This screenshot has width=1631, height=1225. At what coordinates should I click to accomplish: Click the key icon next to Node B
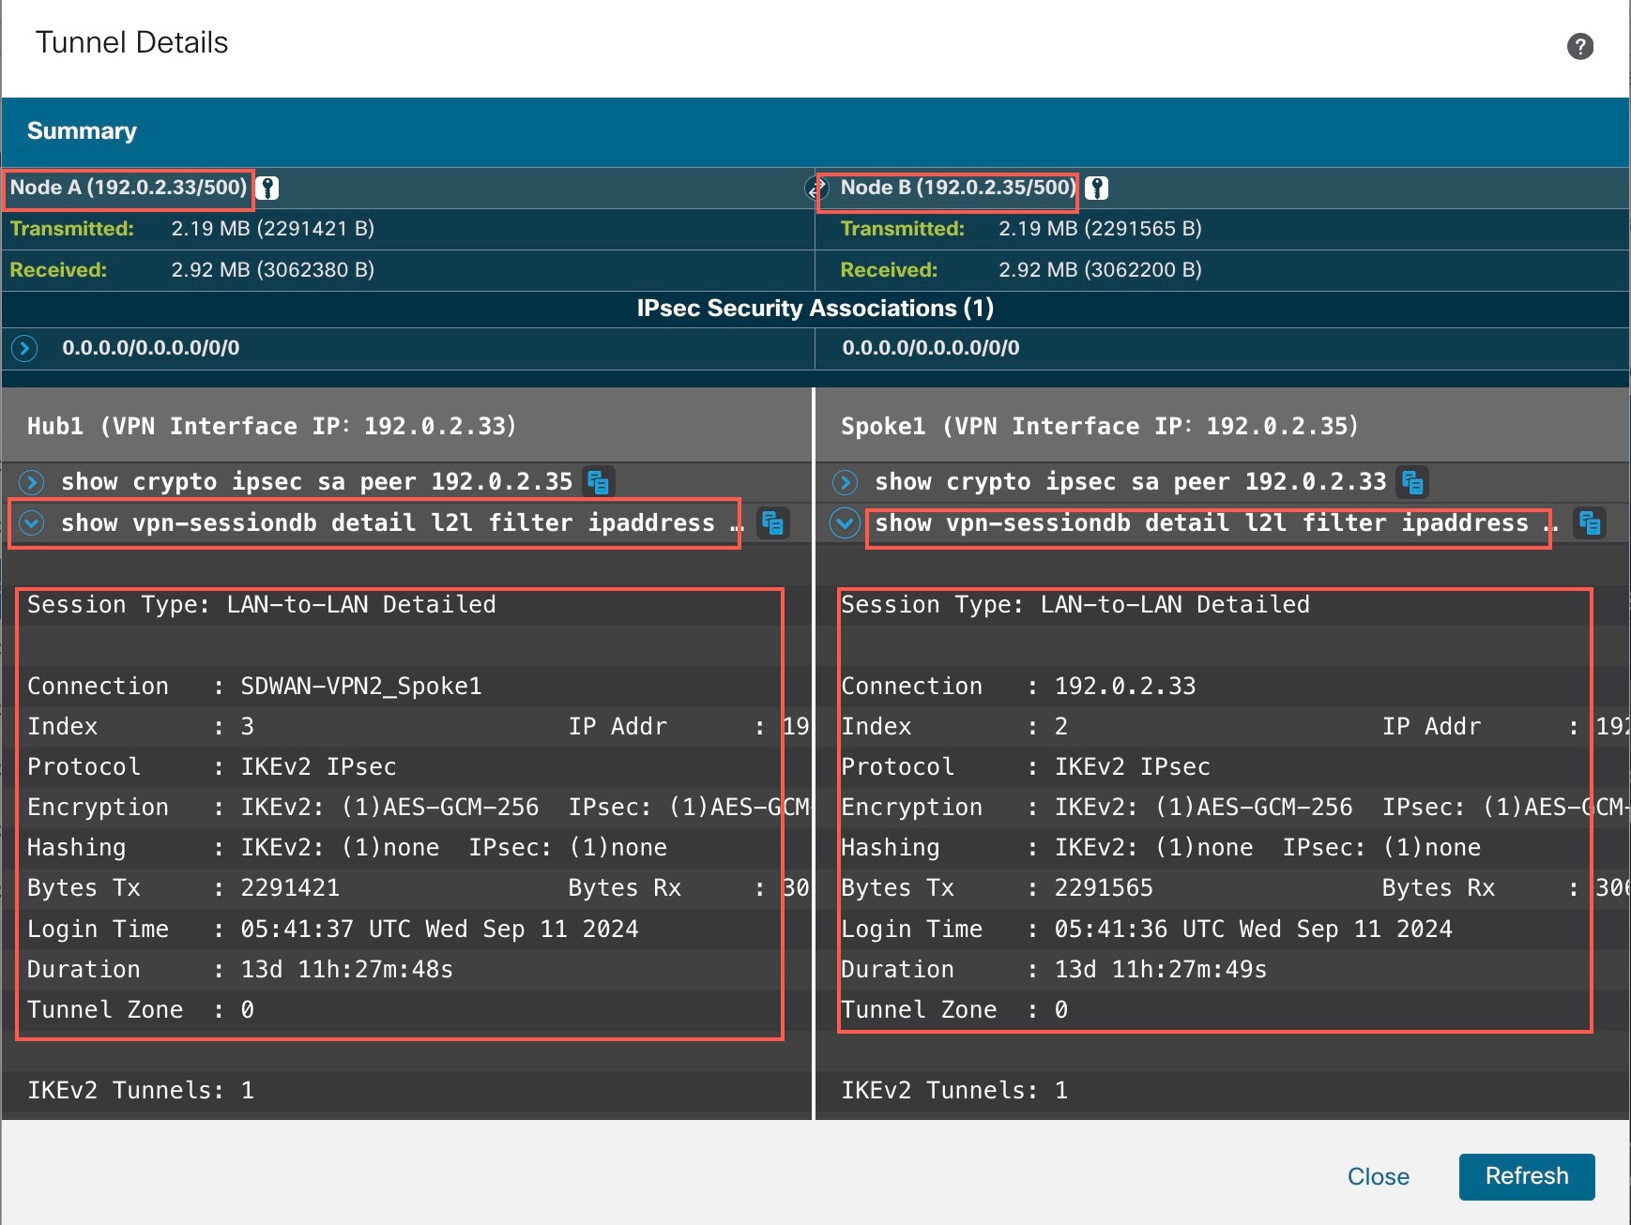[1098, 188]
